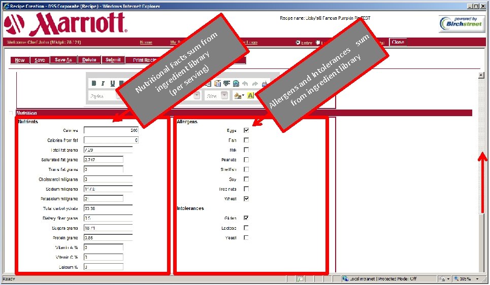This screenshot has height=285, width=490.
Task: Check the Shellfish allergen checkbox
Action: tap(246, 169)
